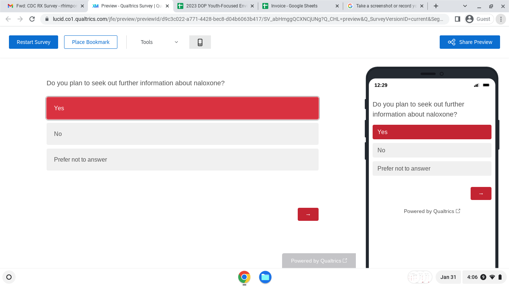This screenshot has height=286, width=509.
Task: Click the ChromeOS launcher circle icon
Action: point(9,277)
